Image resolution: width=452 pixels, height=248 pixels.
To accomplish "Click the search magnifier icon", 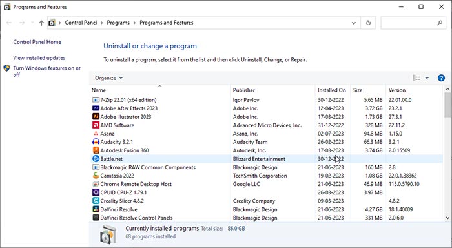I will 440,23.
